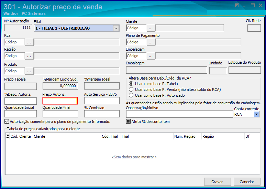Open Embalagem lookup ellipsis button
Viewport: 266px width, 189px height.
(x=151, y=56)
